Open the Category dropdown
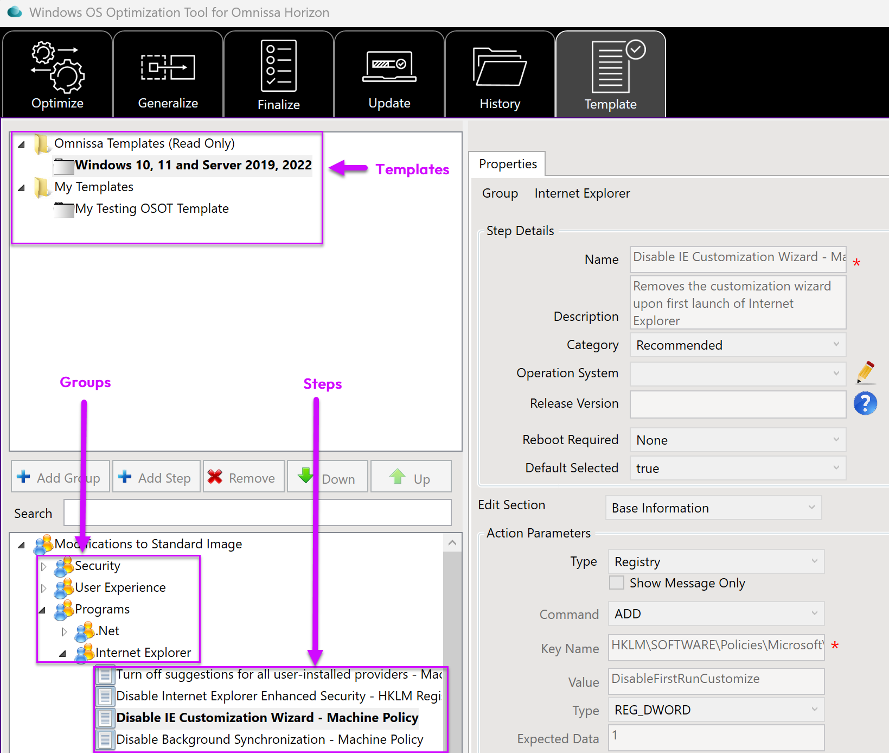This screenshot has height=753, width=889. (738, 345)
